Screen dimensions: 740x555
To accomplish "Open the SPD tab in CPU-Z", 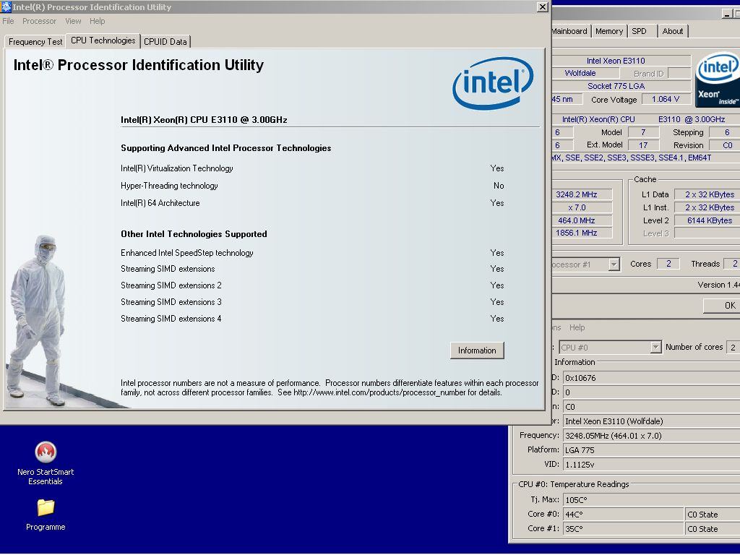I will (639, 31).
